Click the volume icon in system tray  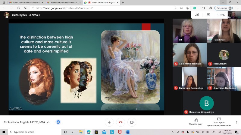tap(208, 132)
